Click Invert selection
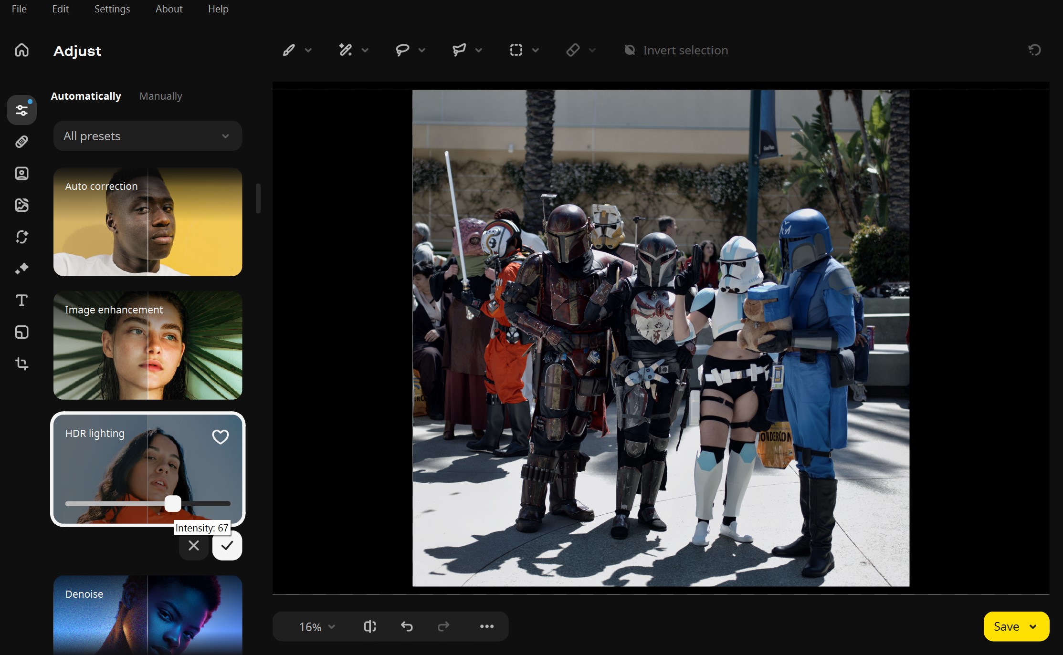Viewport: 1063px width, 655px height. [676, 50]
